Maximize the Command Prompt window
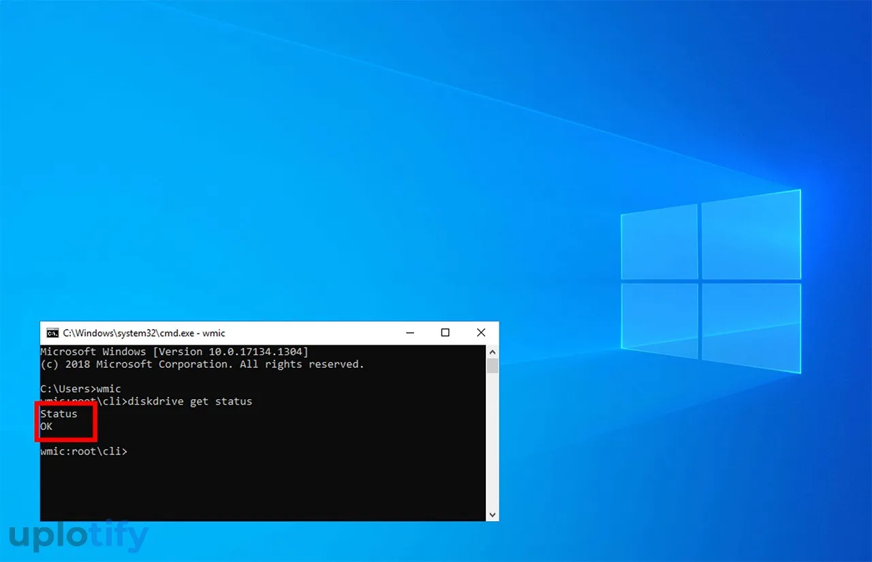 [x=446, y=333]
